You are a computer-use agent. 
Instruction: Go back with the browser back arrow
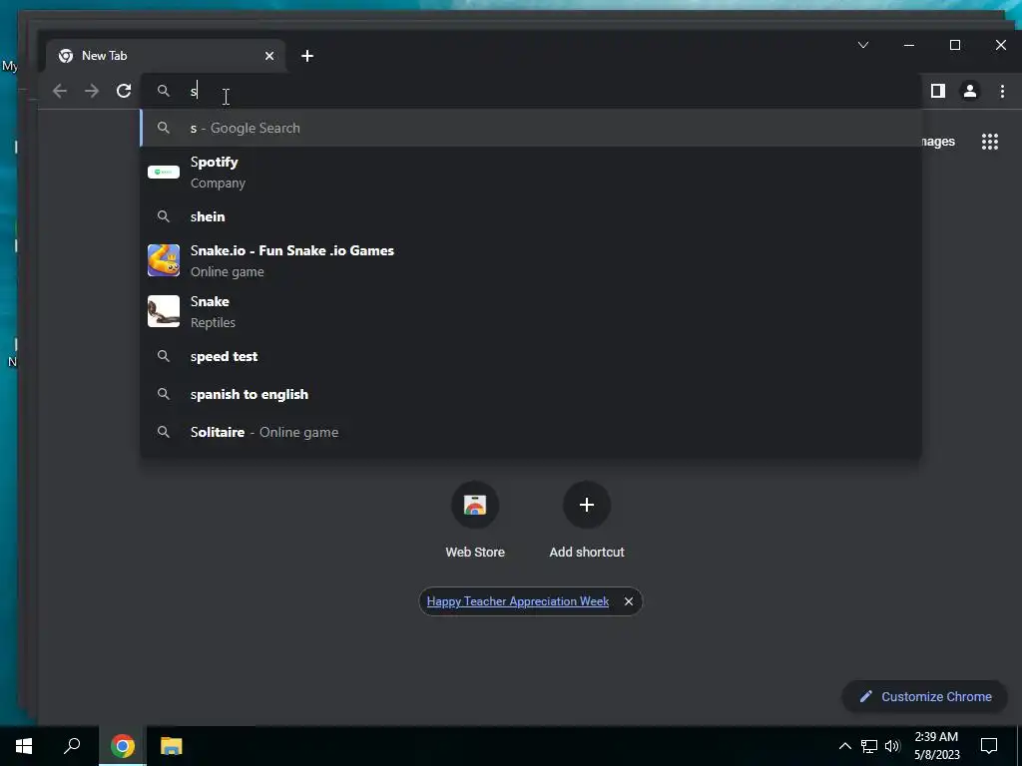tap(60, 91)
